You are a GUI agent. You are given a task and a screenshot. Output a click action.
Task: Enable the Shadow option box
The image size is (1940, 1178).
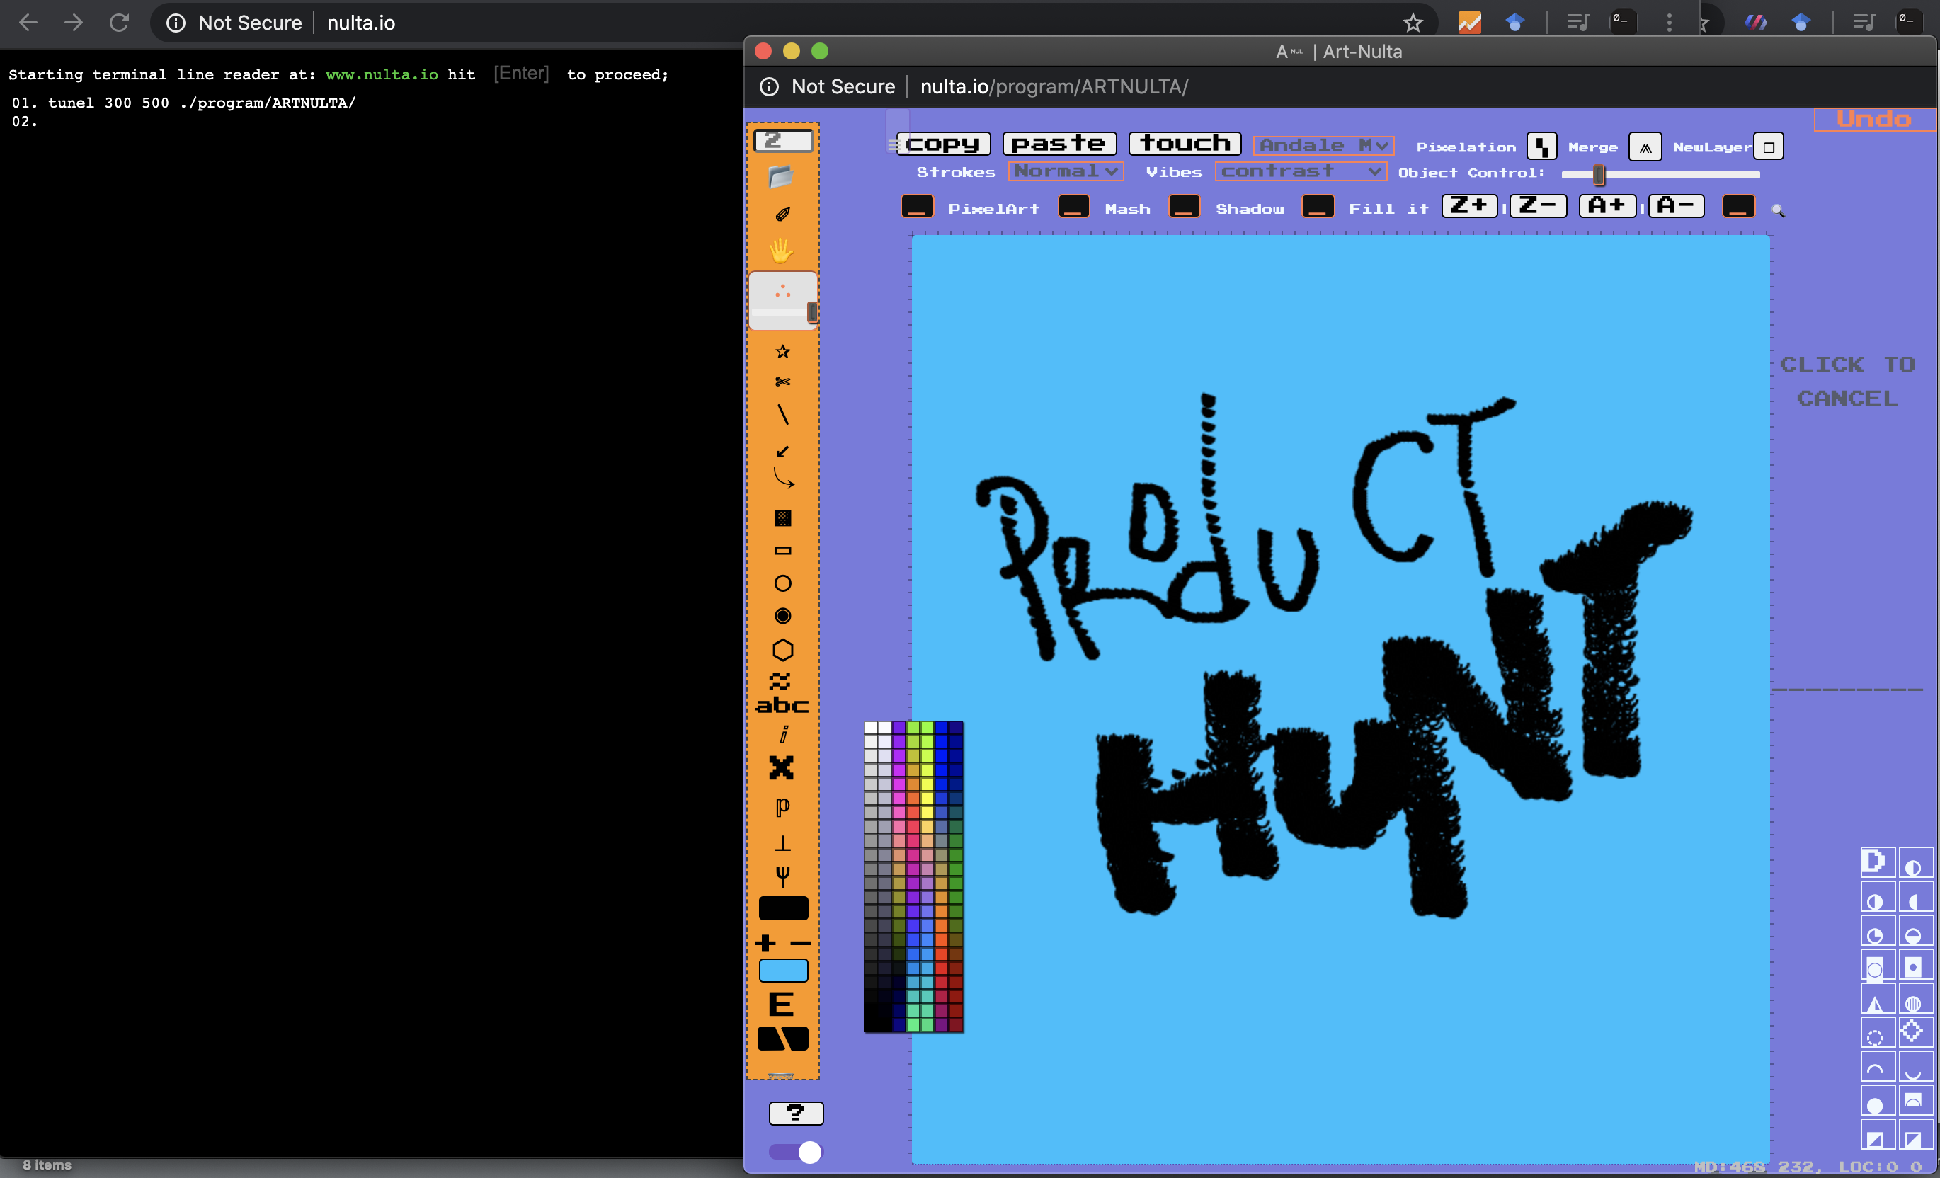point(1183,207)
